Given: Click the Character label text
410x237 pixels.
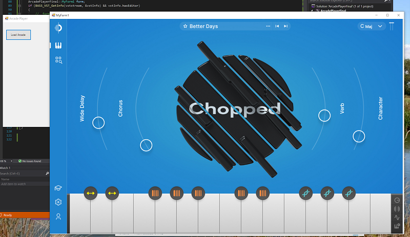Looking at the screenshot, I should coord(380,108).
